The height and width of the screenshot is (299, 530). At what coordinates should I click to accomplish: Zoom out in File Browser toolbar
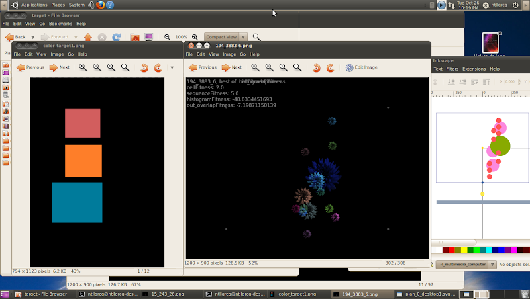pyautogui.click(x=168, y=37)
